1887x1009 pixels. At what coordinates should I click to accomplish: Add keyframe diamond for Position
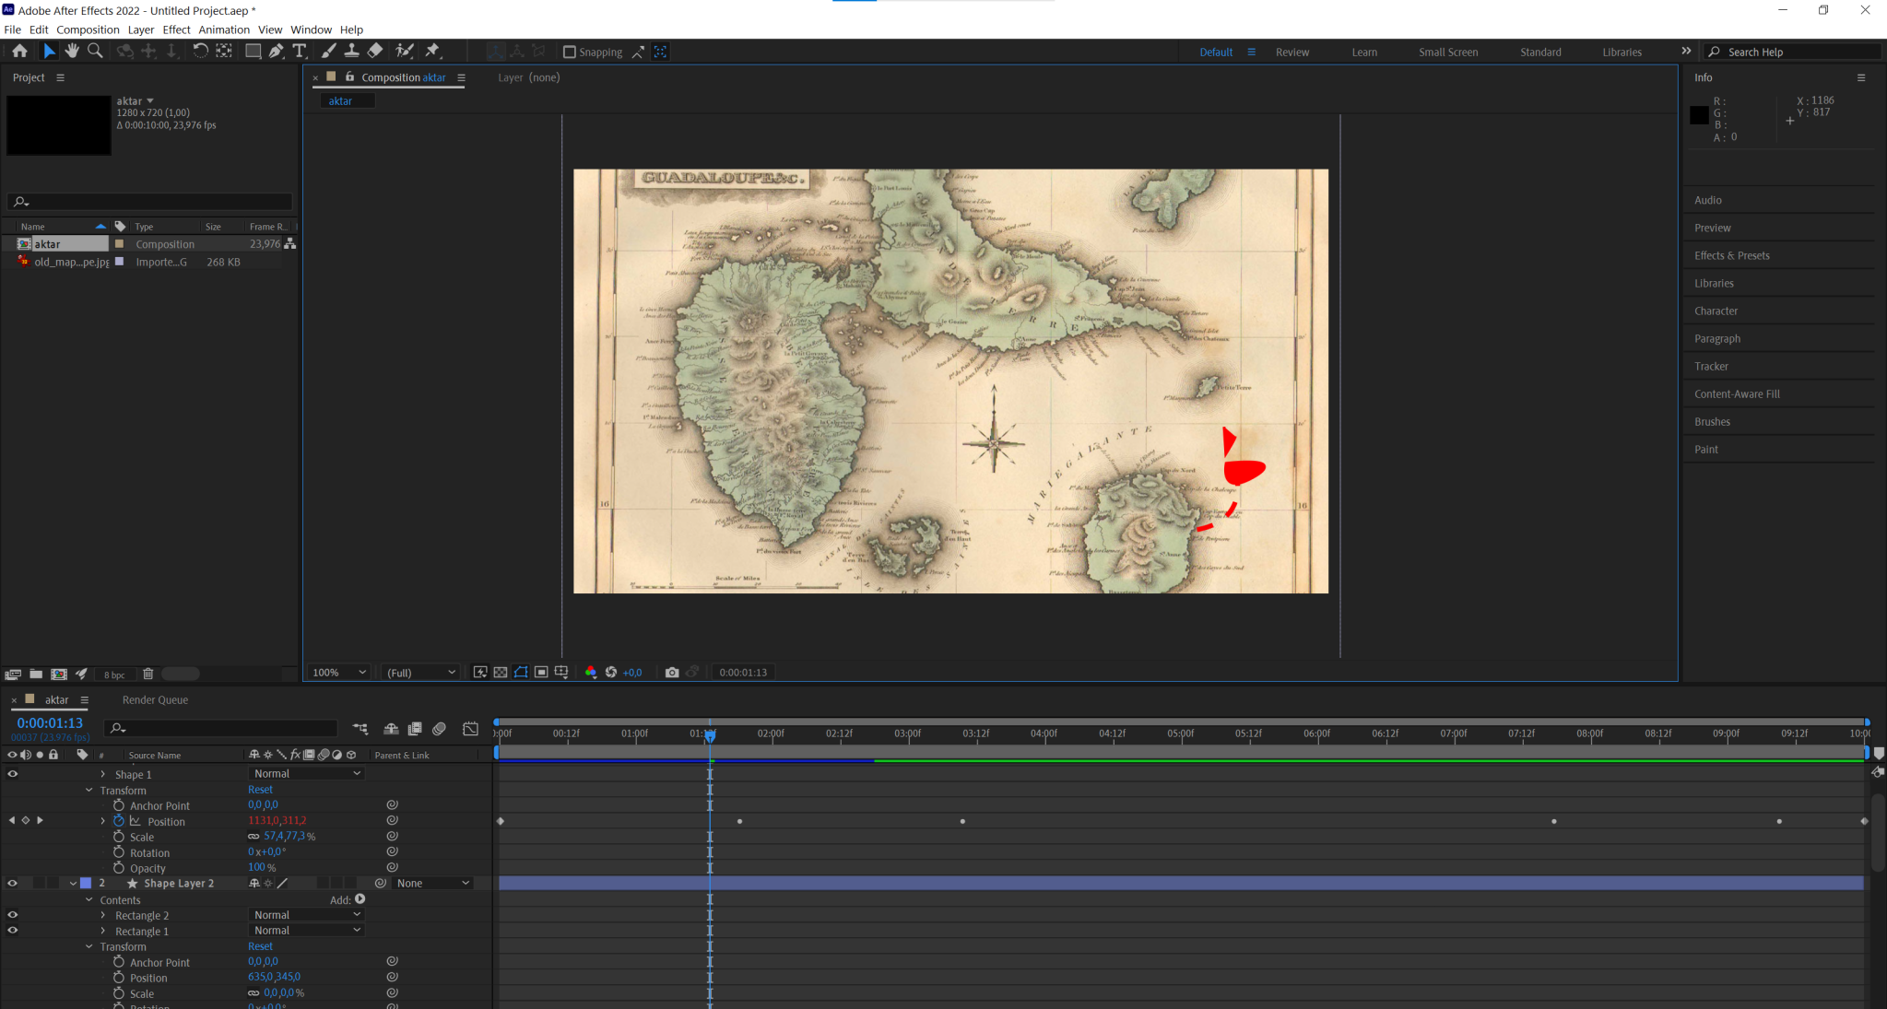click(26, 820)
